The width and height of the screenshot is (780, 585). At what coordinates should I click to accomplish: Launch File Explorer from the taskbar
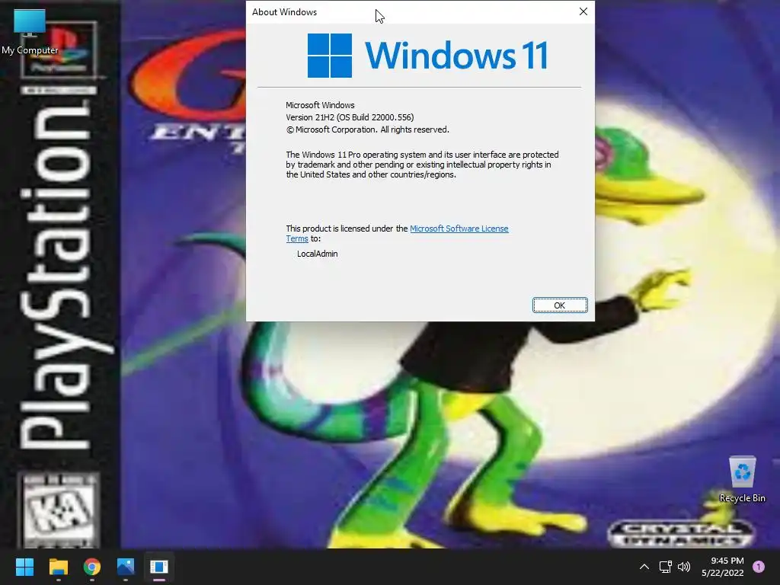(x=58, y=567)
